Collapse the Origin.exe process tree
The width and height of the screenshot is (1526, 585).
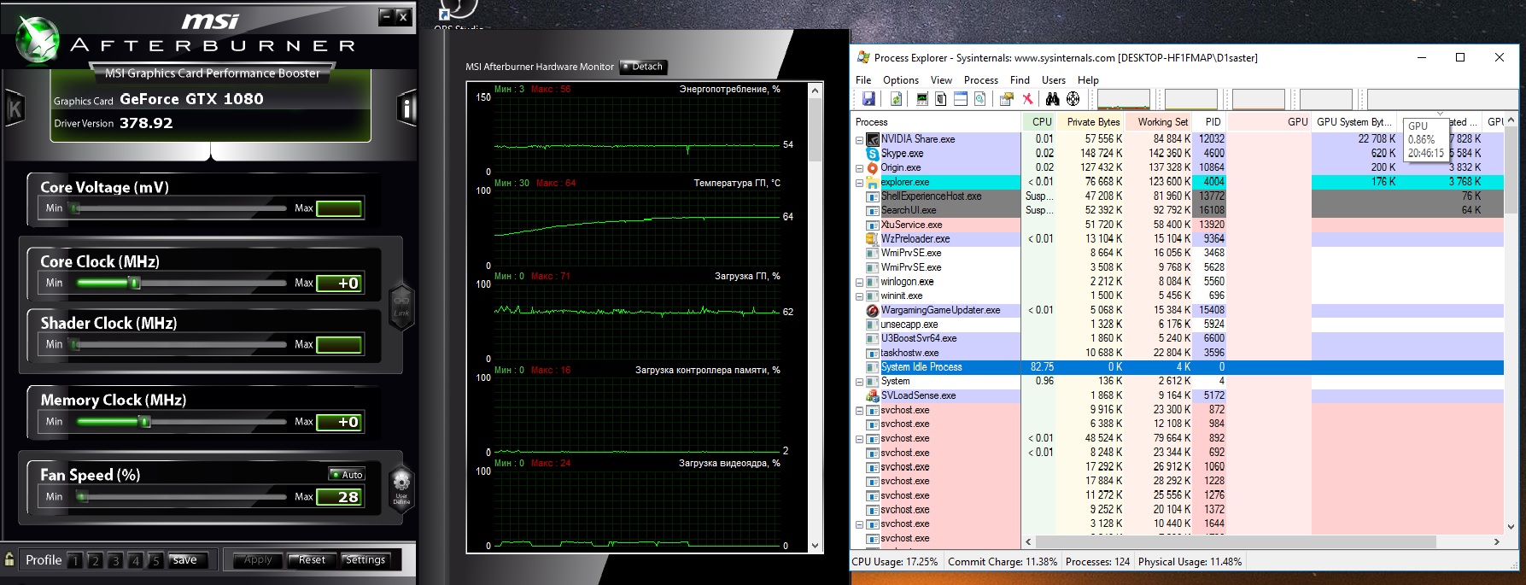(x=859, y=168)
